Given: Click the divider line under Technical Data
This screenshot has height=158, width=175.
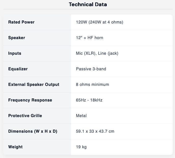Looking at the screenshot, I should coord(88,9).
